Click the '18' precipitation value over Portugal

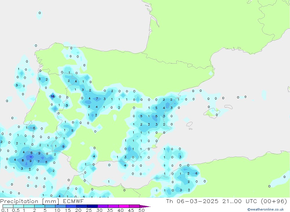(53, 96)
